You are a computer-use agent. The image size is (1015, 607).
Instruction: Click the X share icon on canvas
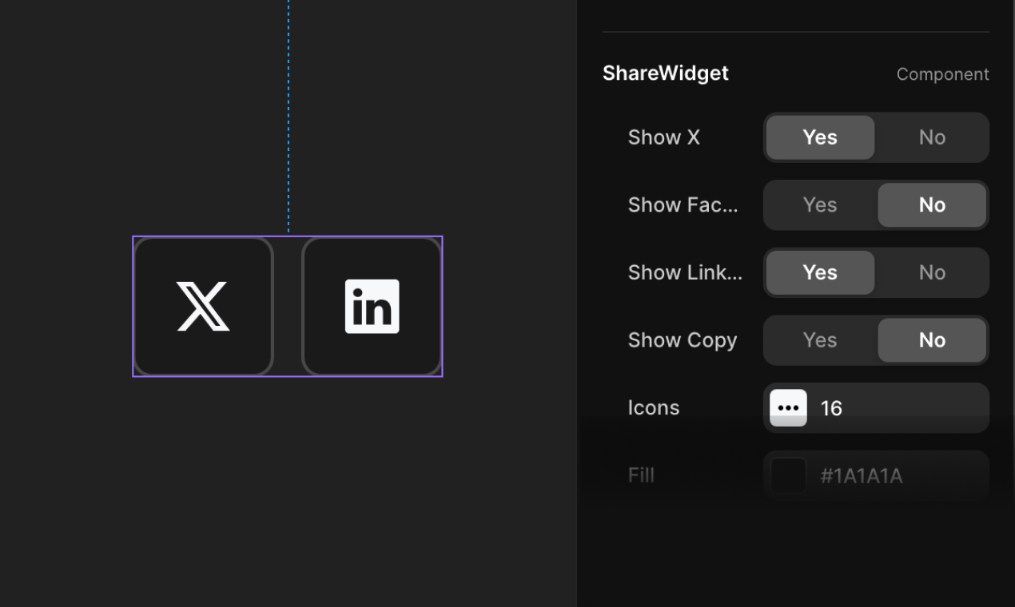(x=204, y=306)
